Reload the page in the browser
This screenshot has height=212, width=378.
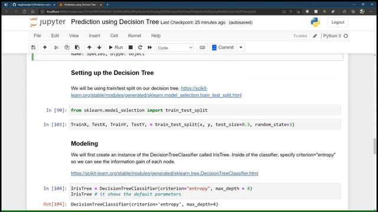click(24, 12)
